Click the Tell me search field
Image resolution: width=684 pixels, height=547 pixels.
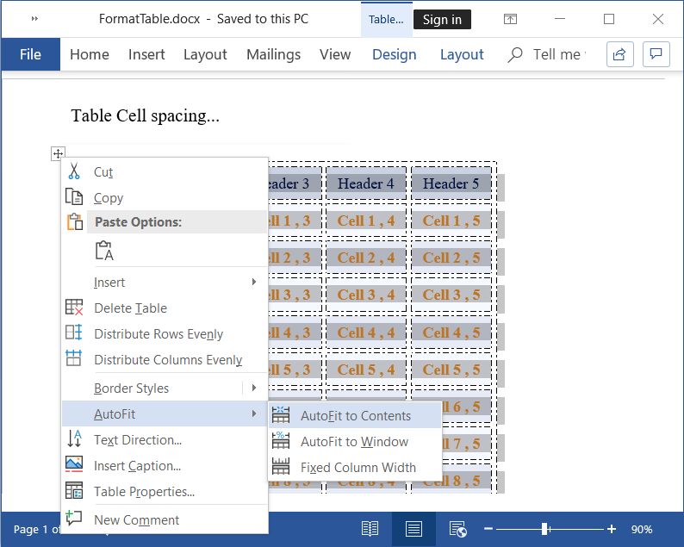(x=556, y=54)
